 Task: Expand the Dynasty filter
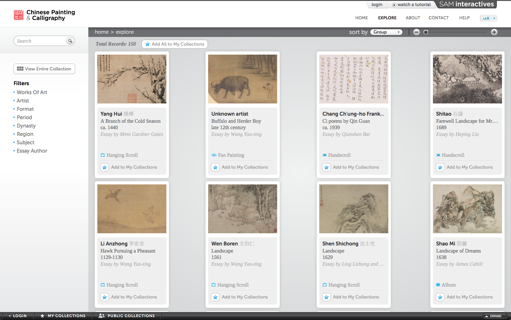(x=26, y=126)
